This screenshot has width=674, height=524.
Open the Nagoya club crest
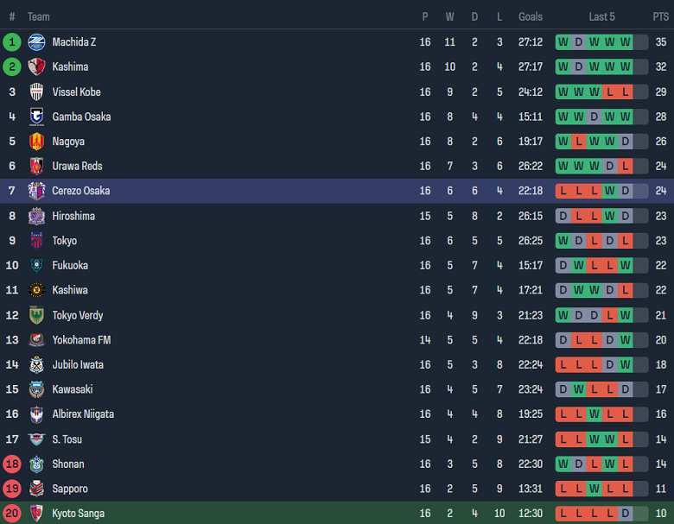36,142
